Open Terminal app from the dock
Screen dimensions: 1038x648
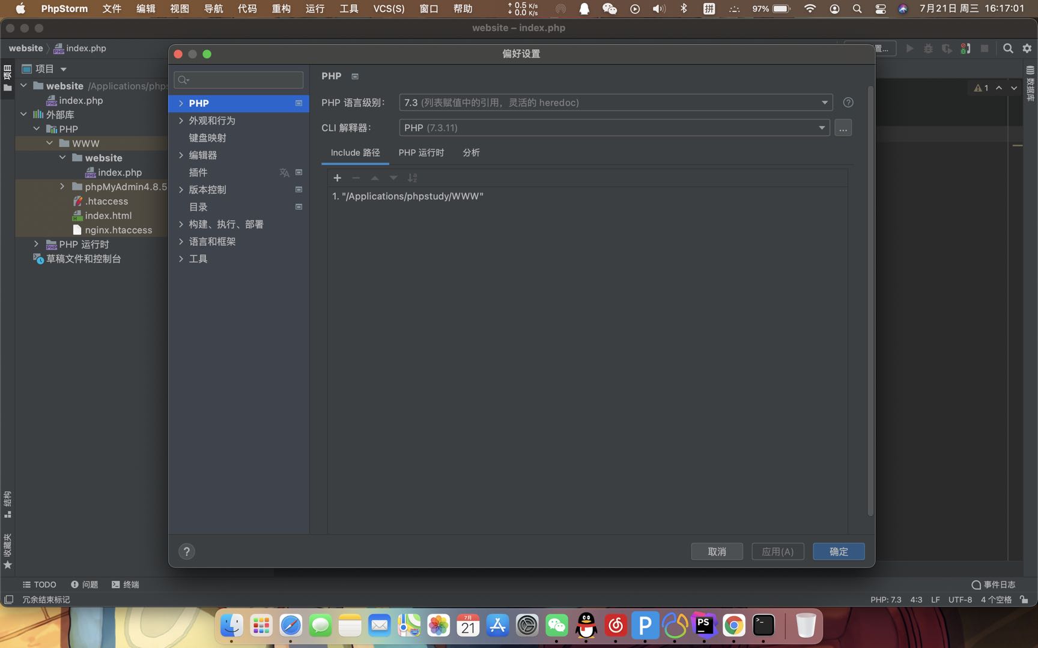coord(763,626)
